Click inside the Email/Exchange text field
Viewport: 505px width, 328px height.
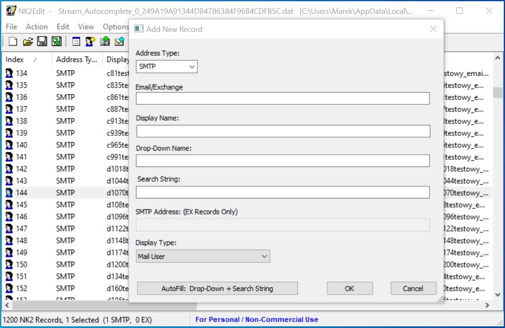(282, 99)
